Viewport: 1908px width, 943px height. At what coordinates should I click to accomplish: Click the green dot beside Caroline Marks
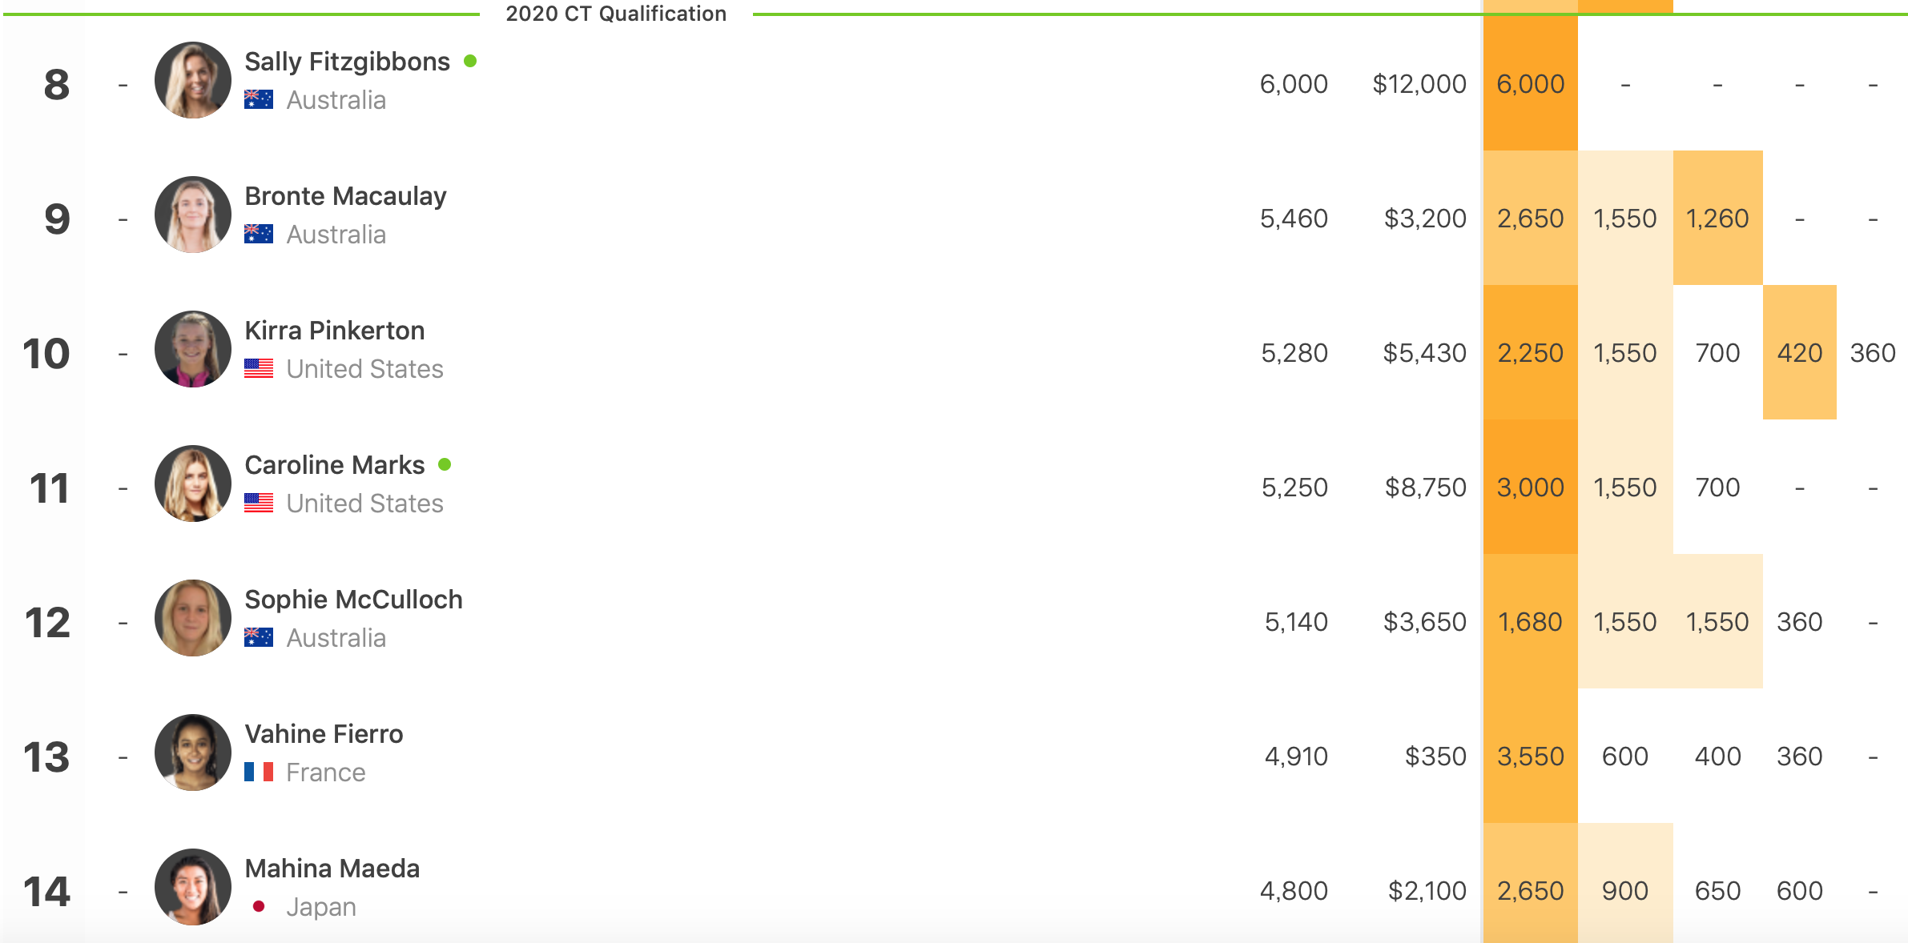(x=445, y=464)
